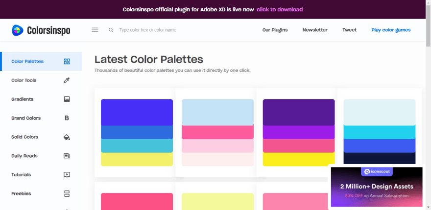Click the Color Tools eyedropper icon
The width and height of the screenshot is (431, 210).
[67, 80]
